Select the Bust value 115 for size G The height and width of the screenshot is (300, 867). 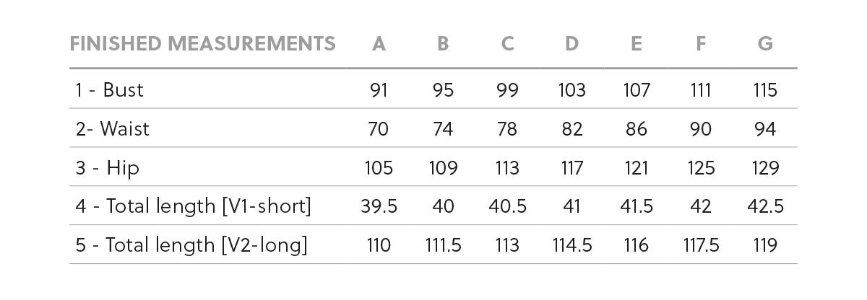point(765,90)
